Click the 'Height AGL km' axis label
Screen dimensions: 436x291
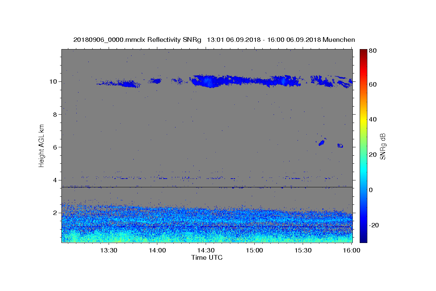[x=41, y=146]
